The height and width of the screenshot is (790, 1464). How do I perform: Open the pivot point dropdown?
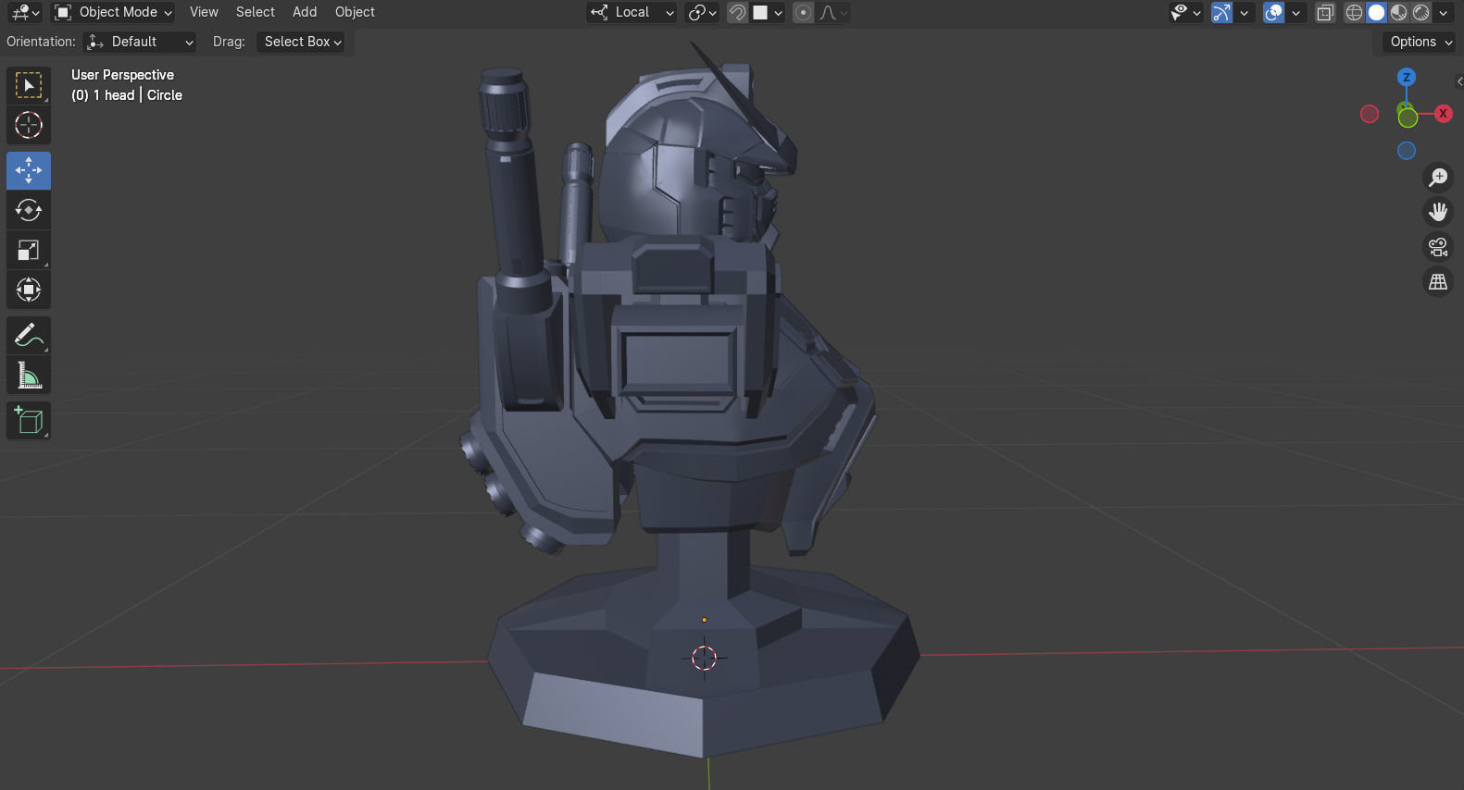coord(701,12)
